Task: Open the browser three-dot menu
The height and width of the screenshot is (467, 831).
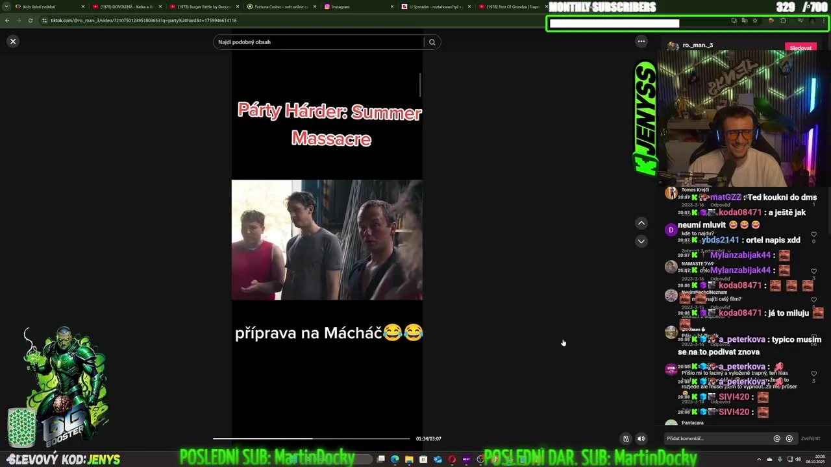Action: (824, 20)
